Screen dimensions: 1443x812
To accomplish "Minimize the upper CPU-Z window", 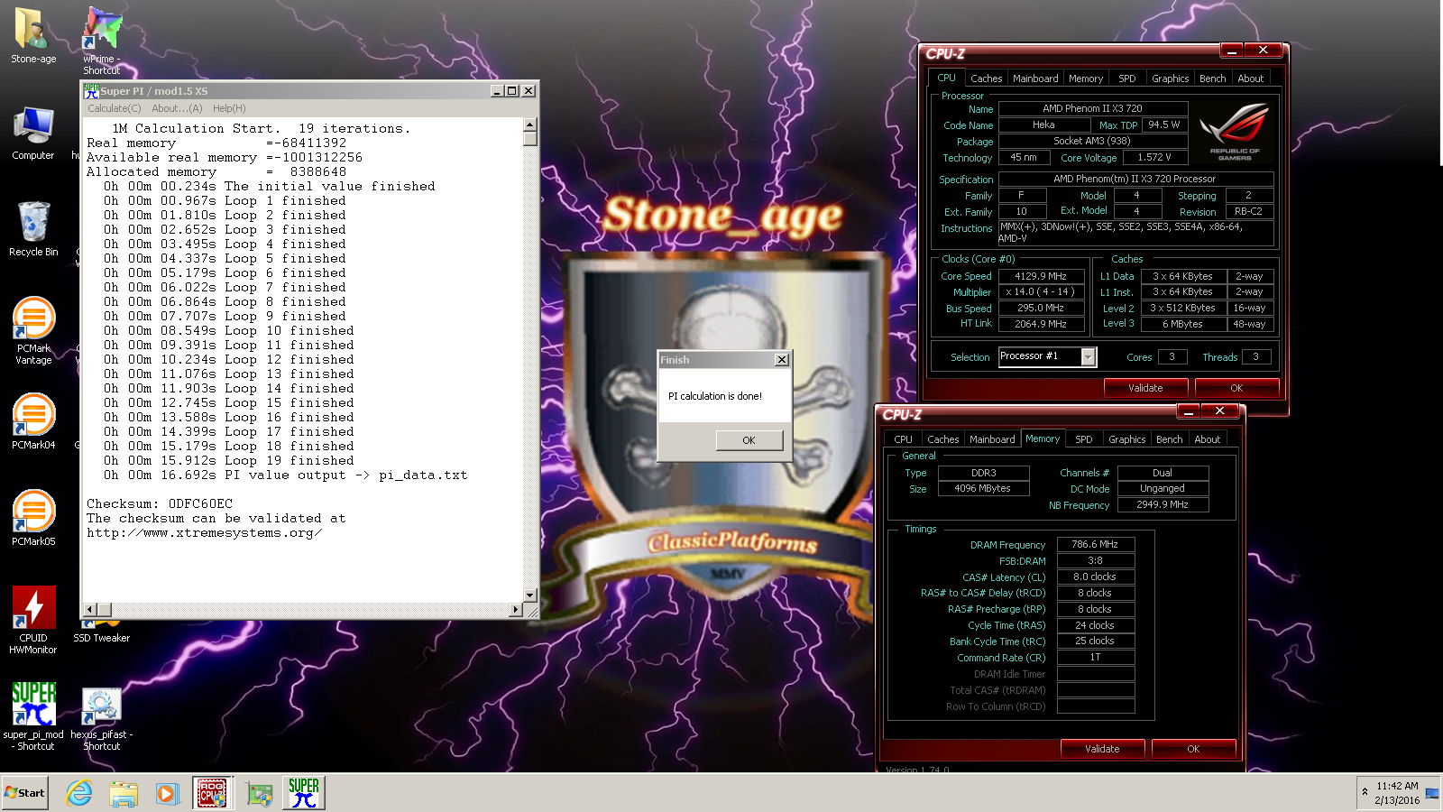I will point(1232,51).
